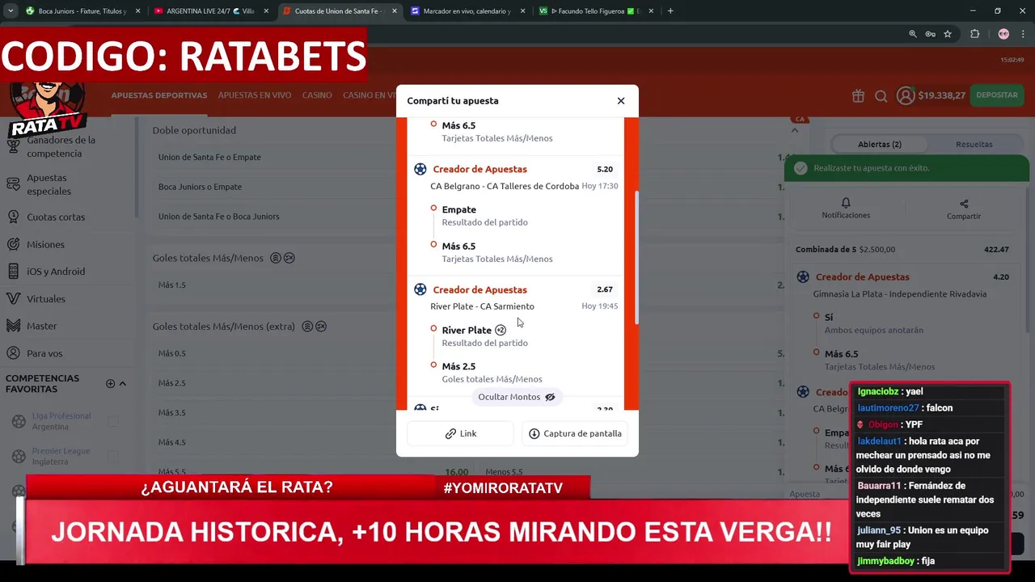Click soccer ball icon beside Belgrano Creador de Apuestas

[x=420, y=169]
